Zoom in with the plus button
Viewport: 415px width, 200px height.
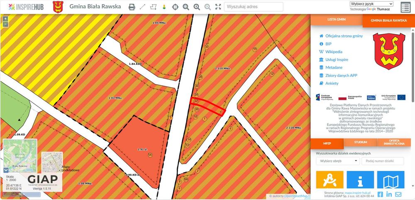coord(5,19)
